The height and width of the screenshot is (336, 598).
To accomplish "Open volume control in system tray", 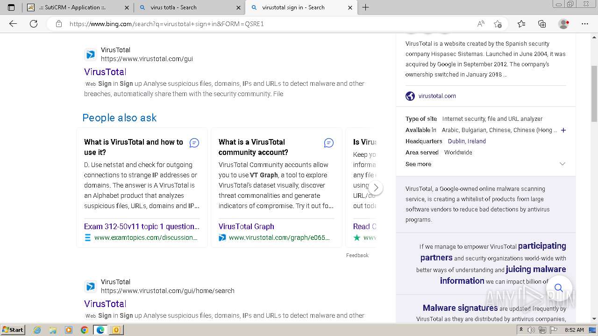I will [x=531, y=330].
